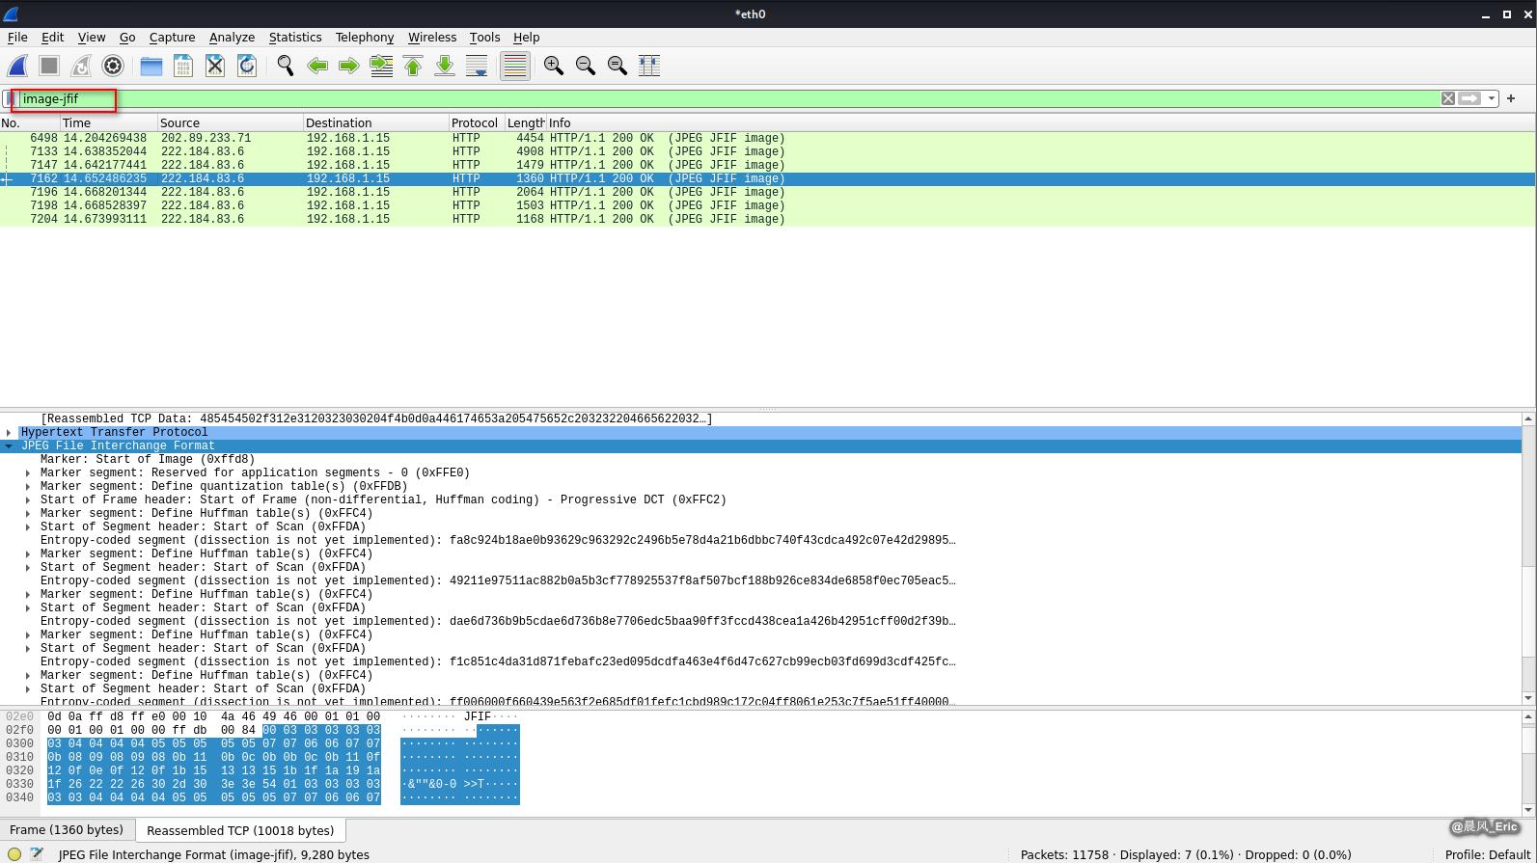Jump to the last packet
Image resolution: width=1537 pixels, height=863 pixels.
click(445, 66)
